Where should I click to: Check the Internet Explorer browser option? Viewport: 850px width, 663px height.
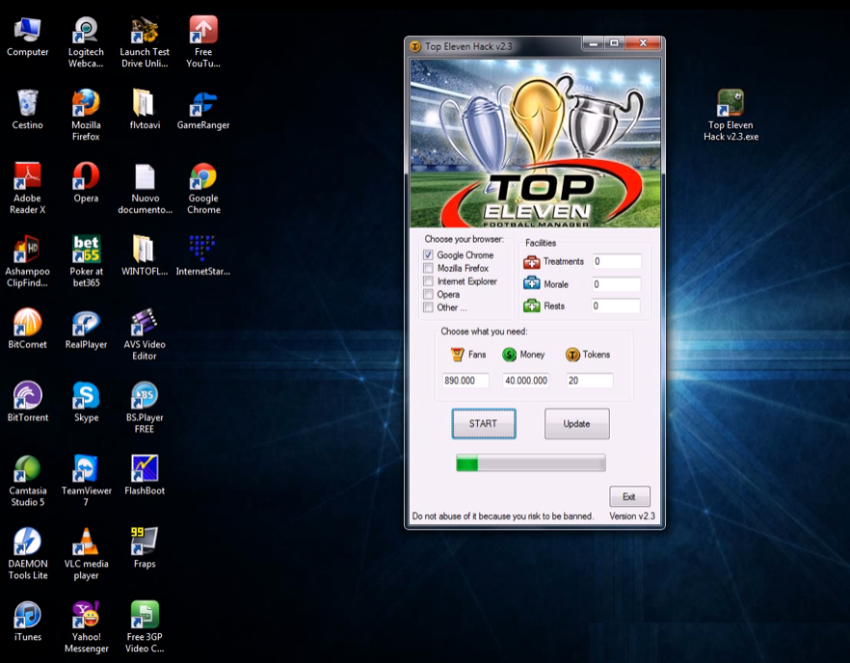(427, 280)
